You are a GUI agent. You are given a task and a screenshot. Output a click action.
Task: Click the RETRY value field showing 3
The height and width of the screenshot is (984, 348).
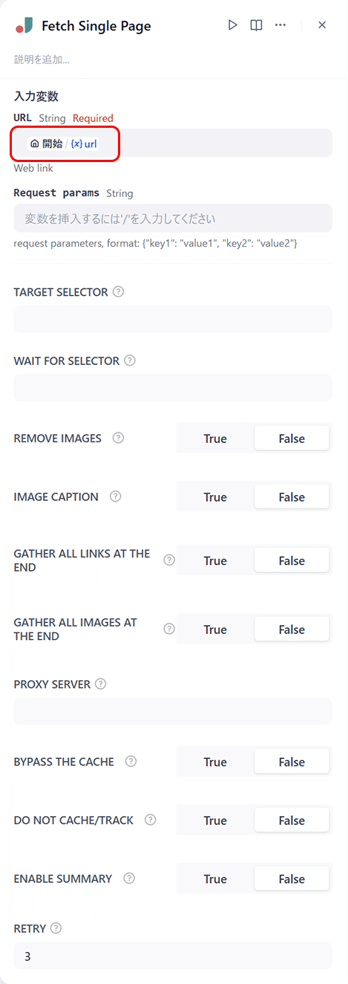173,956
